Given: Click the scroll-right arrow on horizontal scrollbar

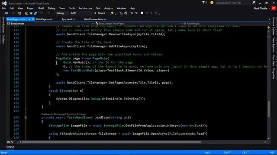Looking at the screenshot, I should pos(265,142).
